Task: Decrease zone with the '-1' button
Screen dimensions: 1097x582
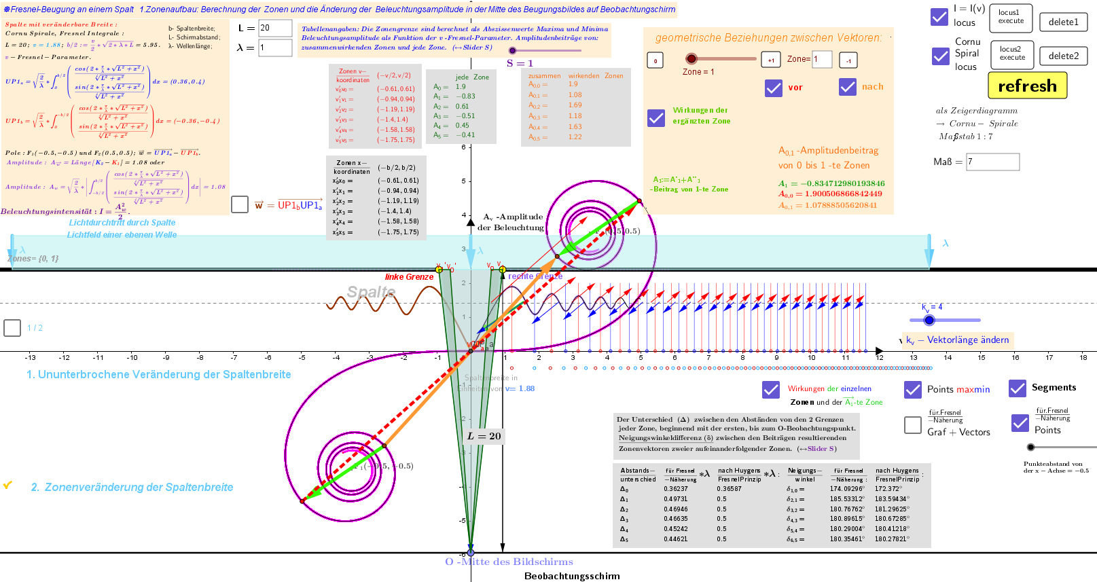Action: [848, 60]
